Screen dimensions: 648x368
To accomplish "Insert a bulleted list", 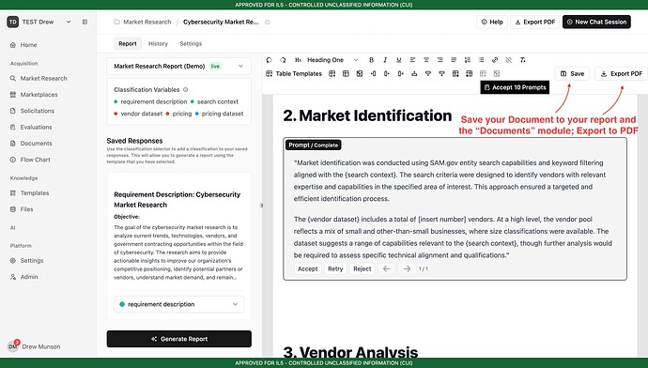I will [x=481, y=60].
